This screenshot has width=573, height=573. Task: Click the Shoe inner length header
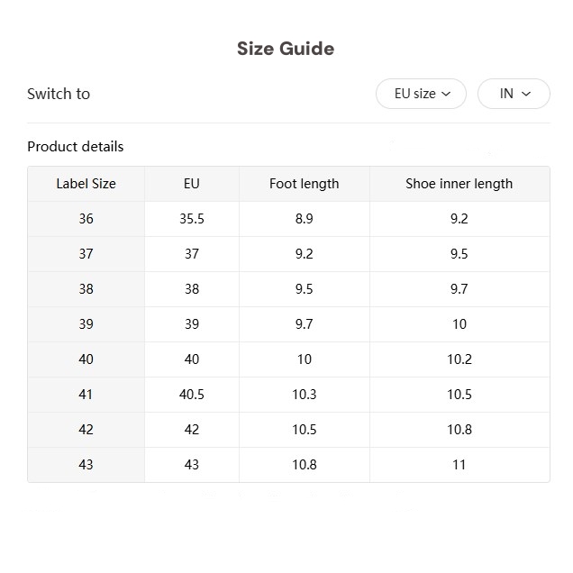pyautogui.click(x=459, y=184)
